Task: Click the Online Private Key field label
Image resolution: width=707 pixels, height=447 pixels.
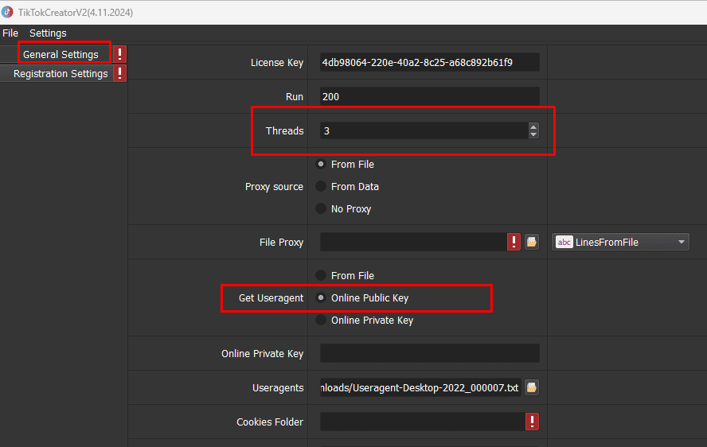Action: tap(262, 354)
